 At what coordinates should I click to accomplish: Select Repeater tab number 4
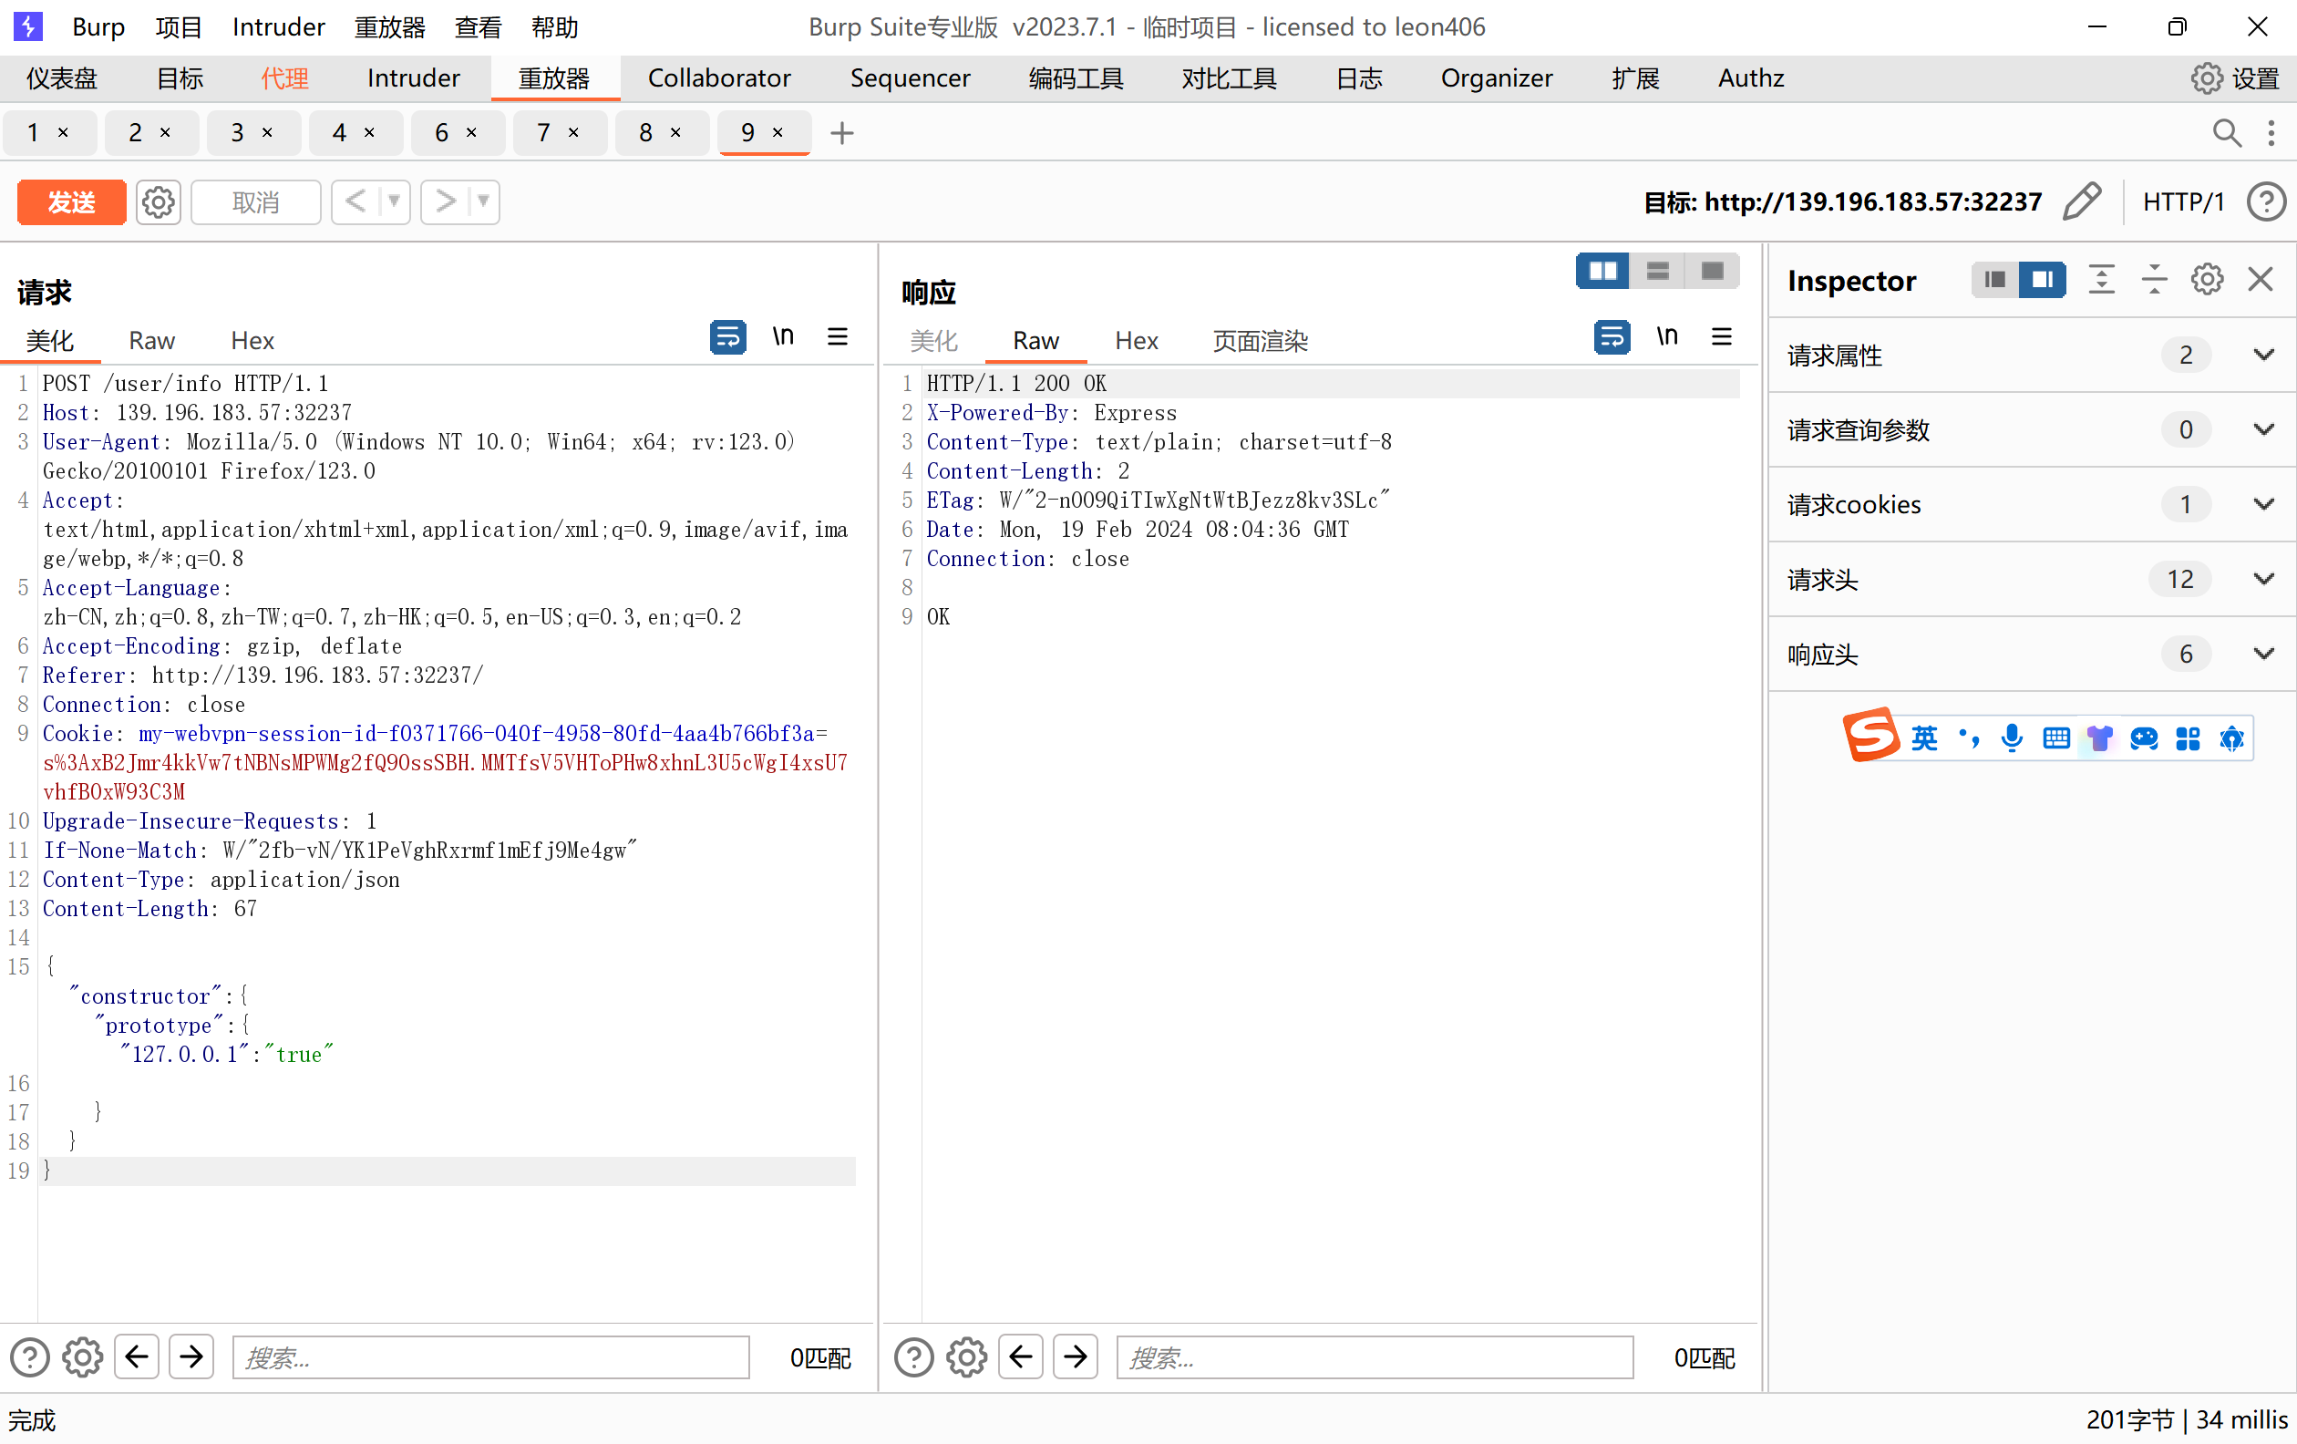340,132
